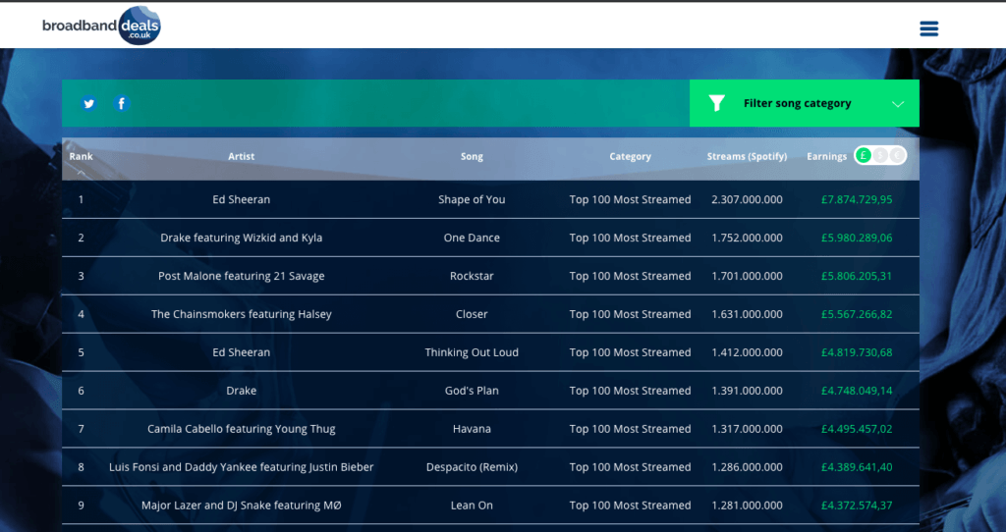
Task: Click rank number 9 in the table
Action: (81, 505)
